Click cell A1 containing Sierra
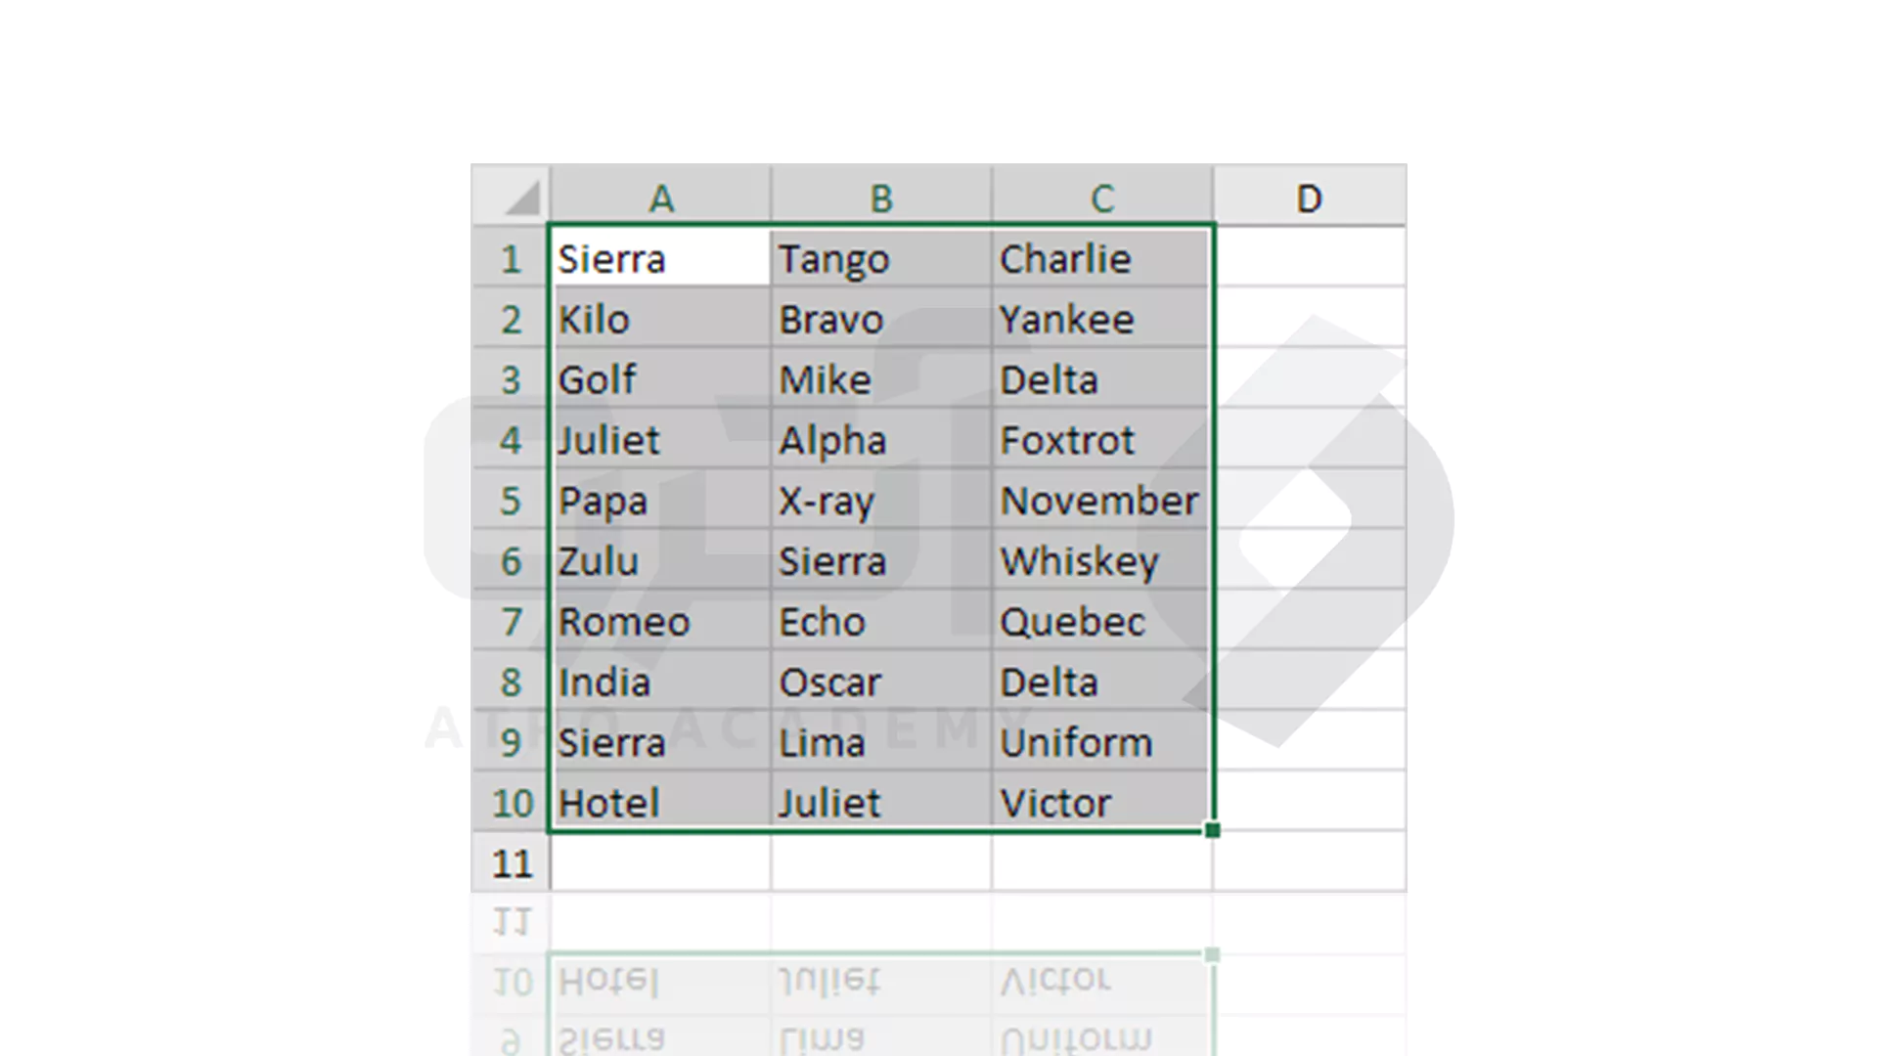The image size is (1878, 1056). tap(660, 258)
